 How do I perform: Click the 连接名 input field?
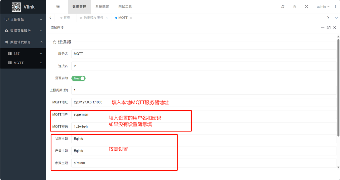tap(204, 66)
